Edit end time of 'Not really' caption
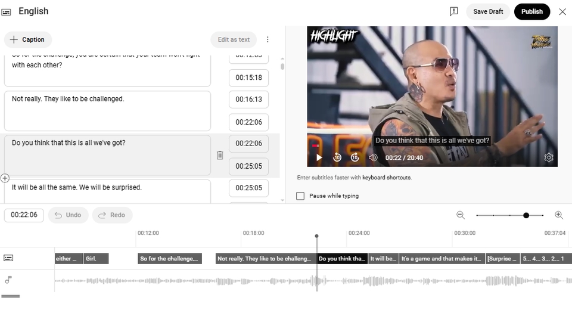Viewport: 572px width, 316px height. [x=249, y=122]
